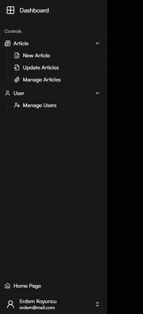The image size is (143, 314).
Task: Collapse the User section chevron
Action: 97,93
